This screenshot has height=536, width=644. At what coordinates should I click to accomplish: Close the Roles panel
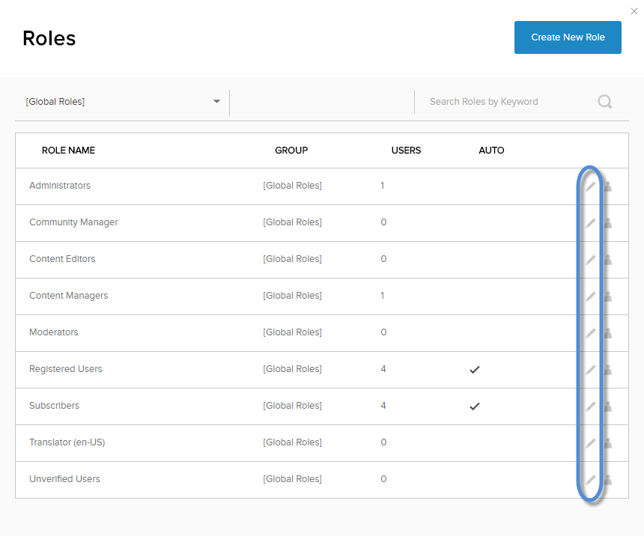[634, 10]
